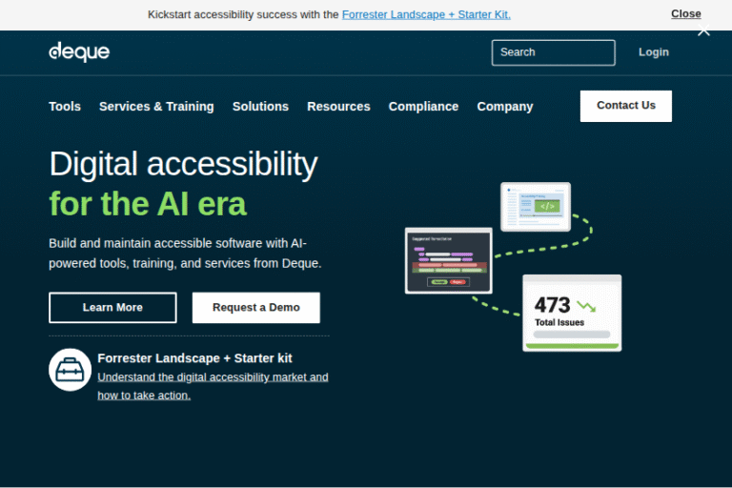Click the suggested remediation dark panel illustration

(448, 260)
